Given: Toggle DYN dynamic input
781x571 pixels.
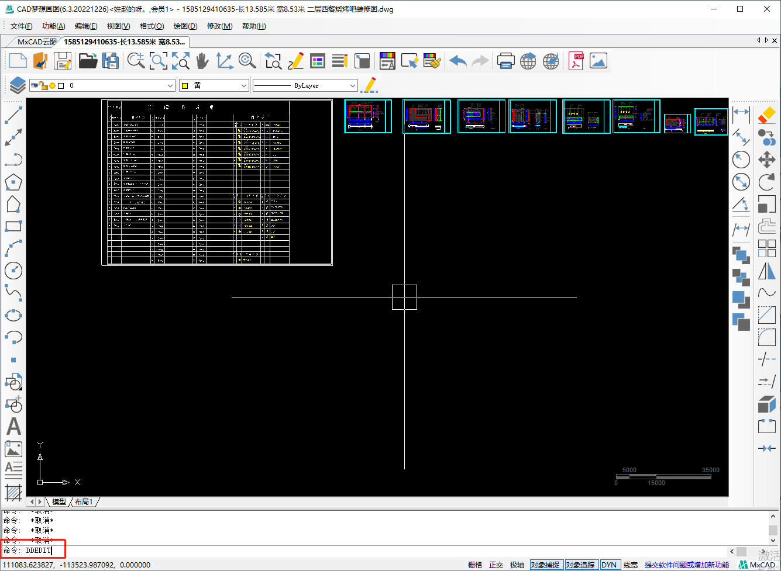Looking at the screenshot, I should [x=609, y=565].
